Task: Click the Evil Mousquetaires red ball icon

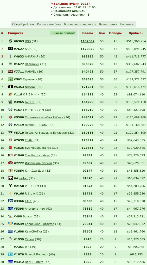Action: tap(10, 147)
